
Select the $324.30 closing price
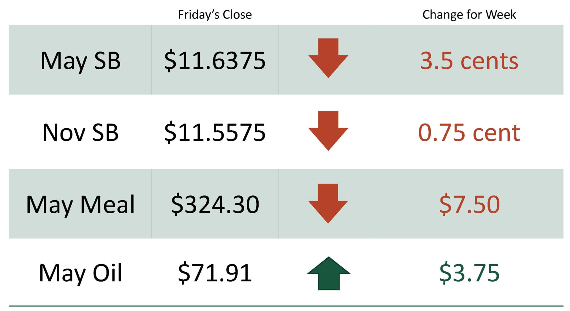coord(215,204)
